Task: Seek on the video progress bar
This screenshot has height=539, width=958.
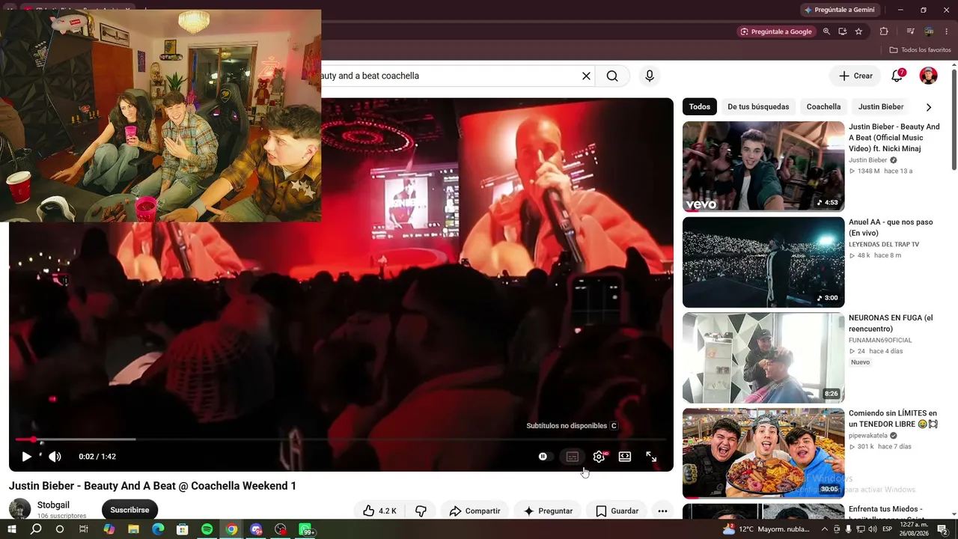Action: (341, 439)
